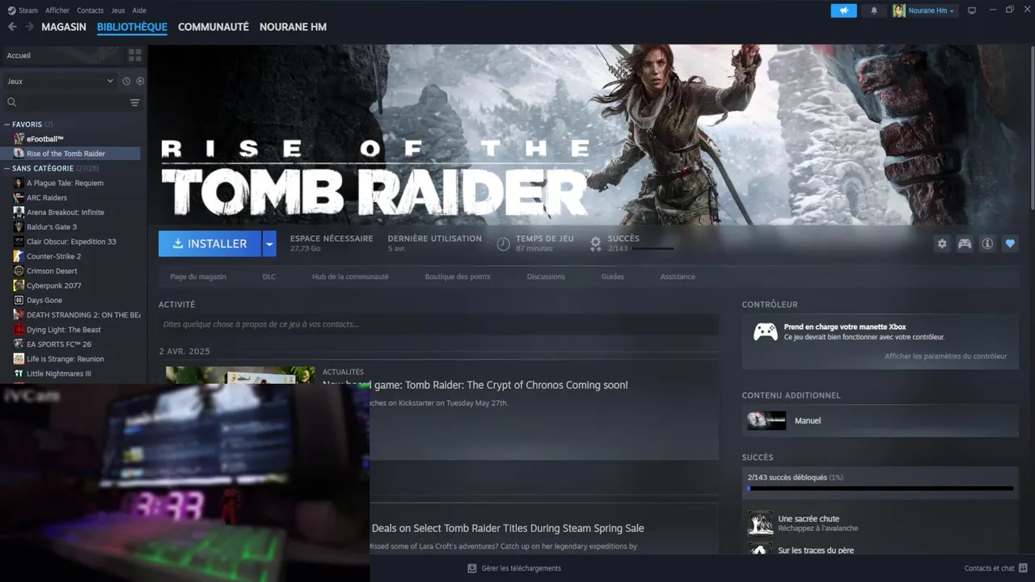
Task: Toggle favorite heart icon
Action: pyautogui.click(x=1010, y=243)
